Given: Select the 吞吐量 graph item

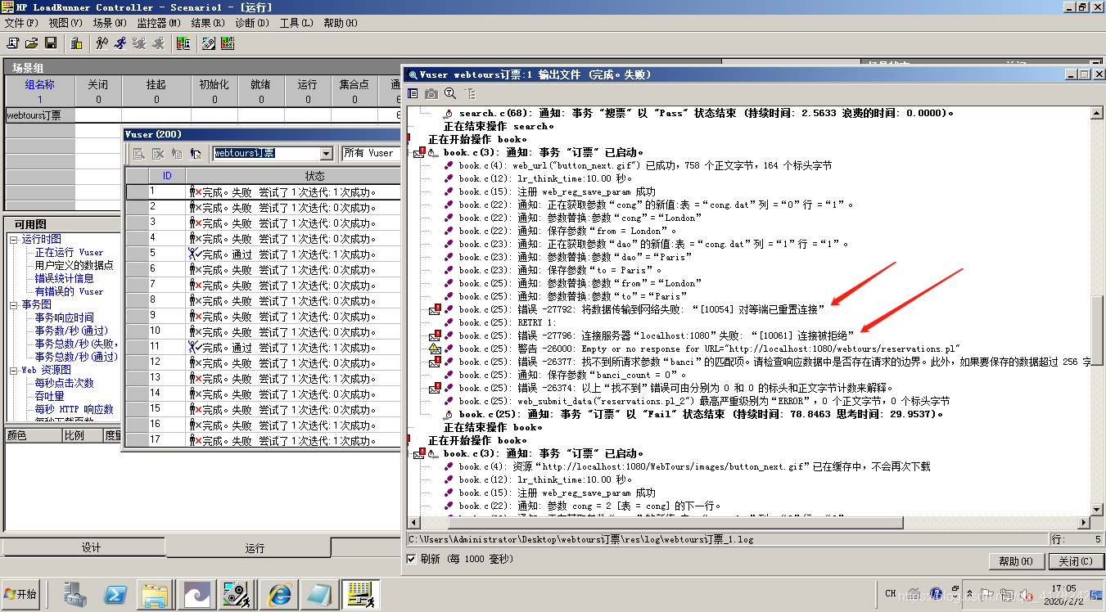Looking at the screenshot, I should [x=49, y=397].
